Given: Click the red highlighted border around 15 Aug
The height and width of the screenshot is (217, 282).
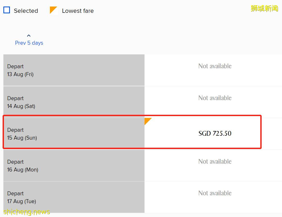Looking at the screenshot, I should click(x=261, y=132).
